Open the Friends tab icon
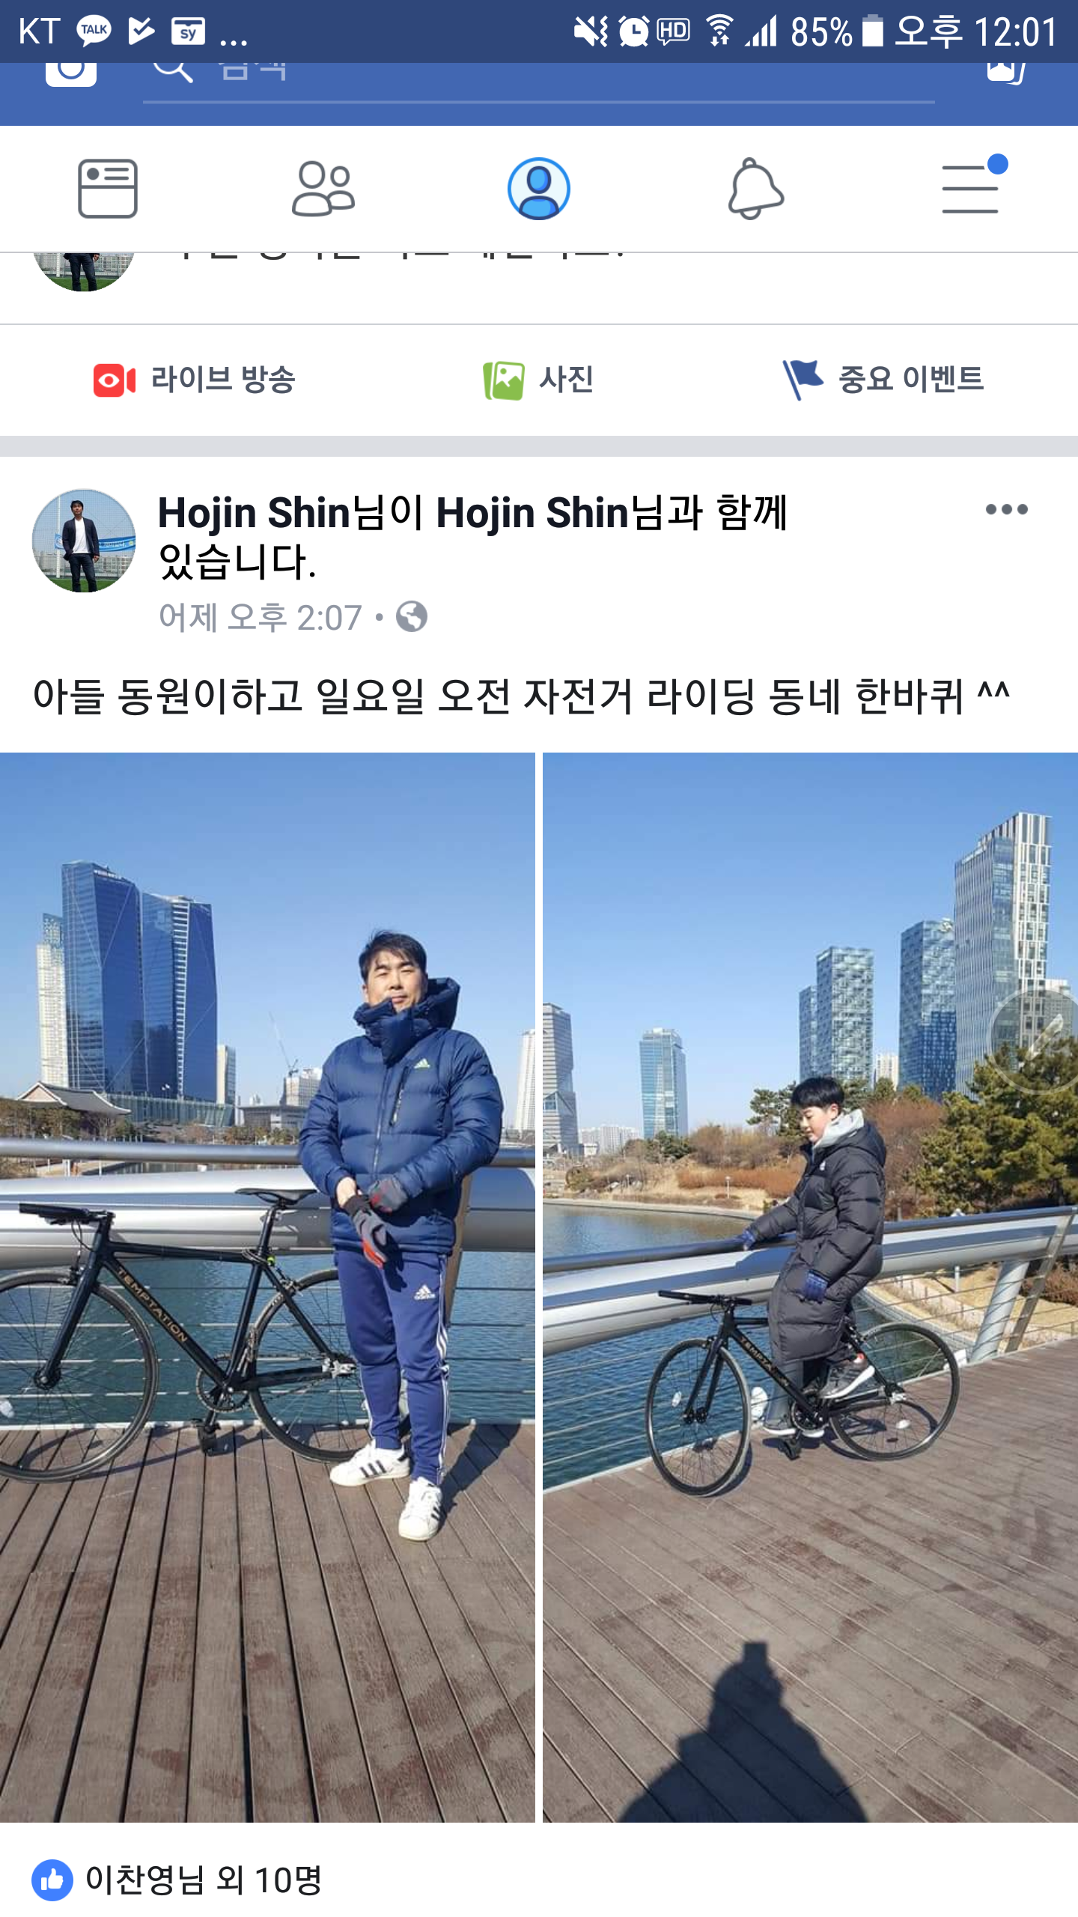1078x1917 pixels. [323, 189]
